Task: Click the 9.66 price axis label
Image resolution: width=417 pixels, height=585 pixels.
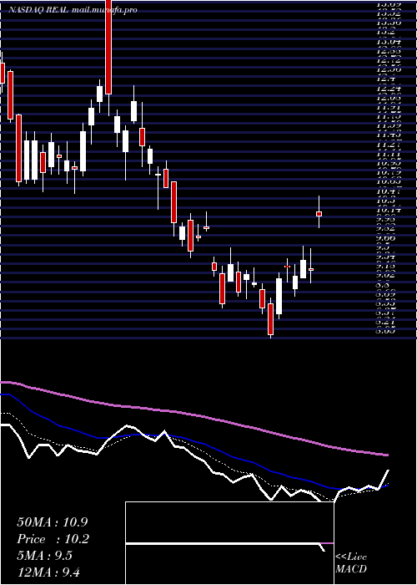Action: pyautogui.click(x=386, y=237)
